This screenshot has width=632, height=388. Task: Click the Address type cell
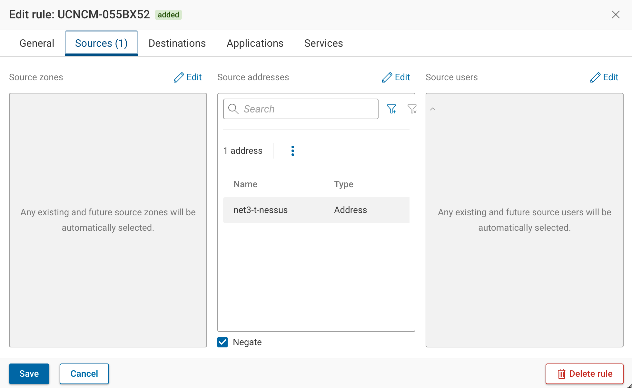click(x=351, y=210)
